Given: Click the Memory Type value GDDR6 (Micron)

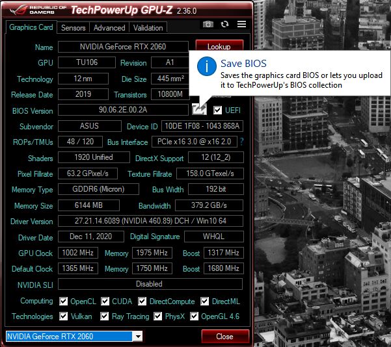Looking at the screenshot, I should [x=98, y=189].
